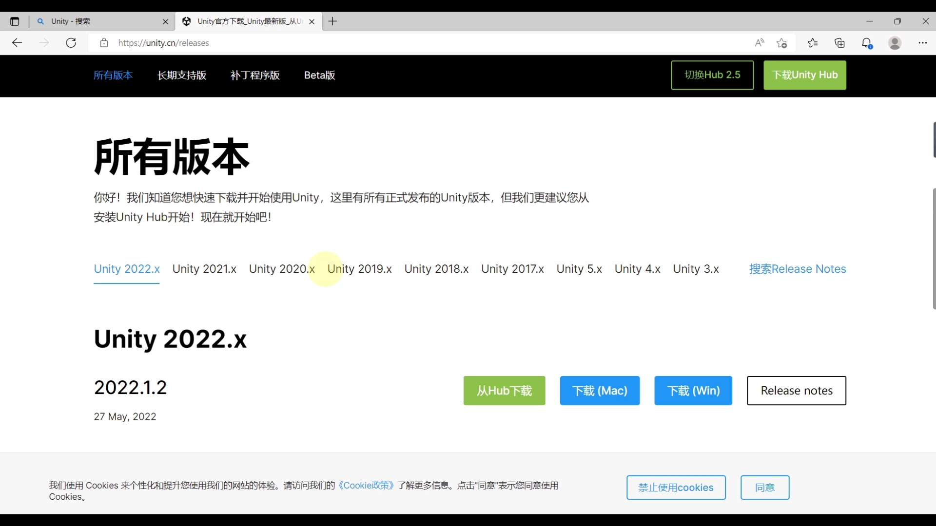Disable cookies via 禁止使用cookies button
Viewport: 936px width, 526px height.
pyautogui.click(x=676, y=488)
